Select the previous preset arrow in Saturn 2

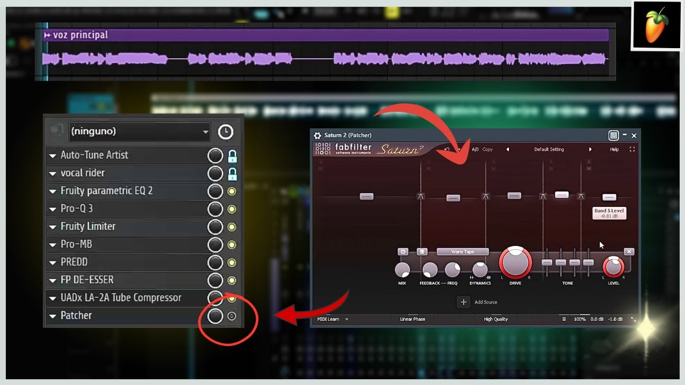coord(507,149)
